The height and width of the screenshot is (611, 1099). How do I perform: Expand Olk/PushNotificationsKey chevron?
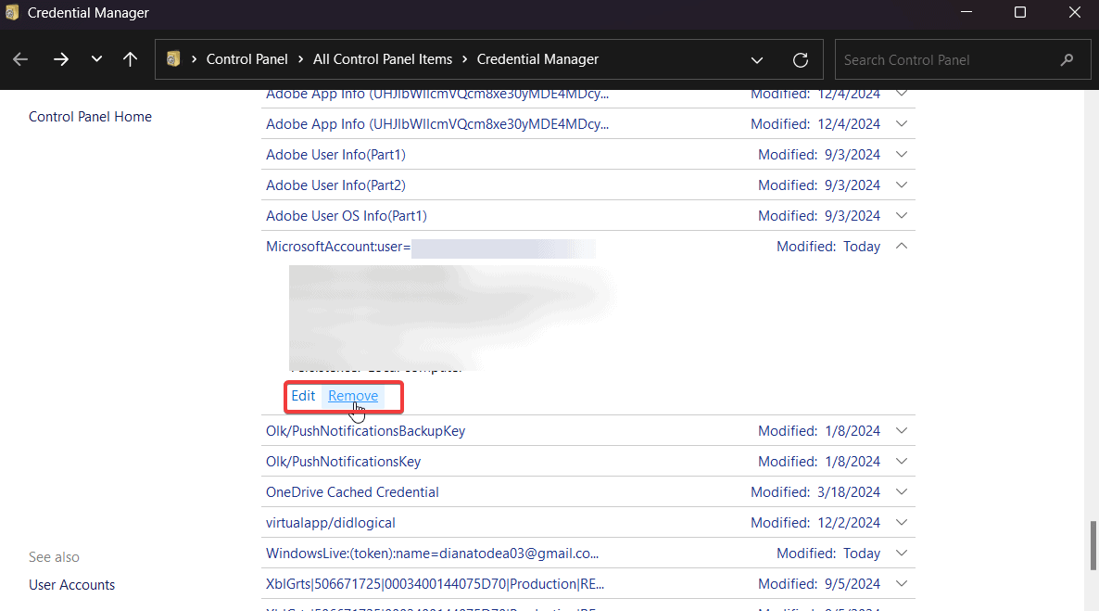click(902, 462)
